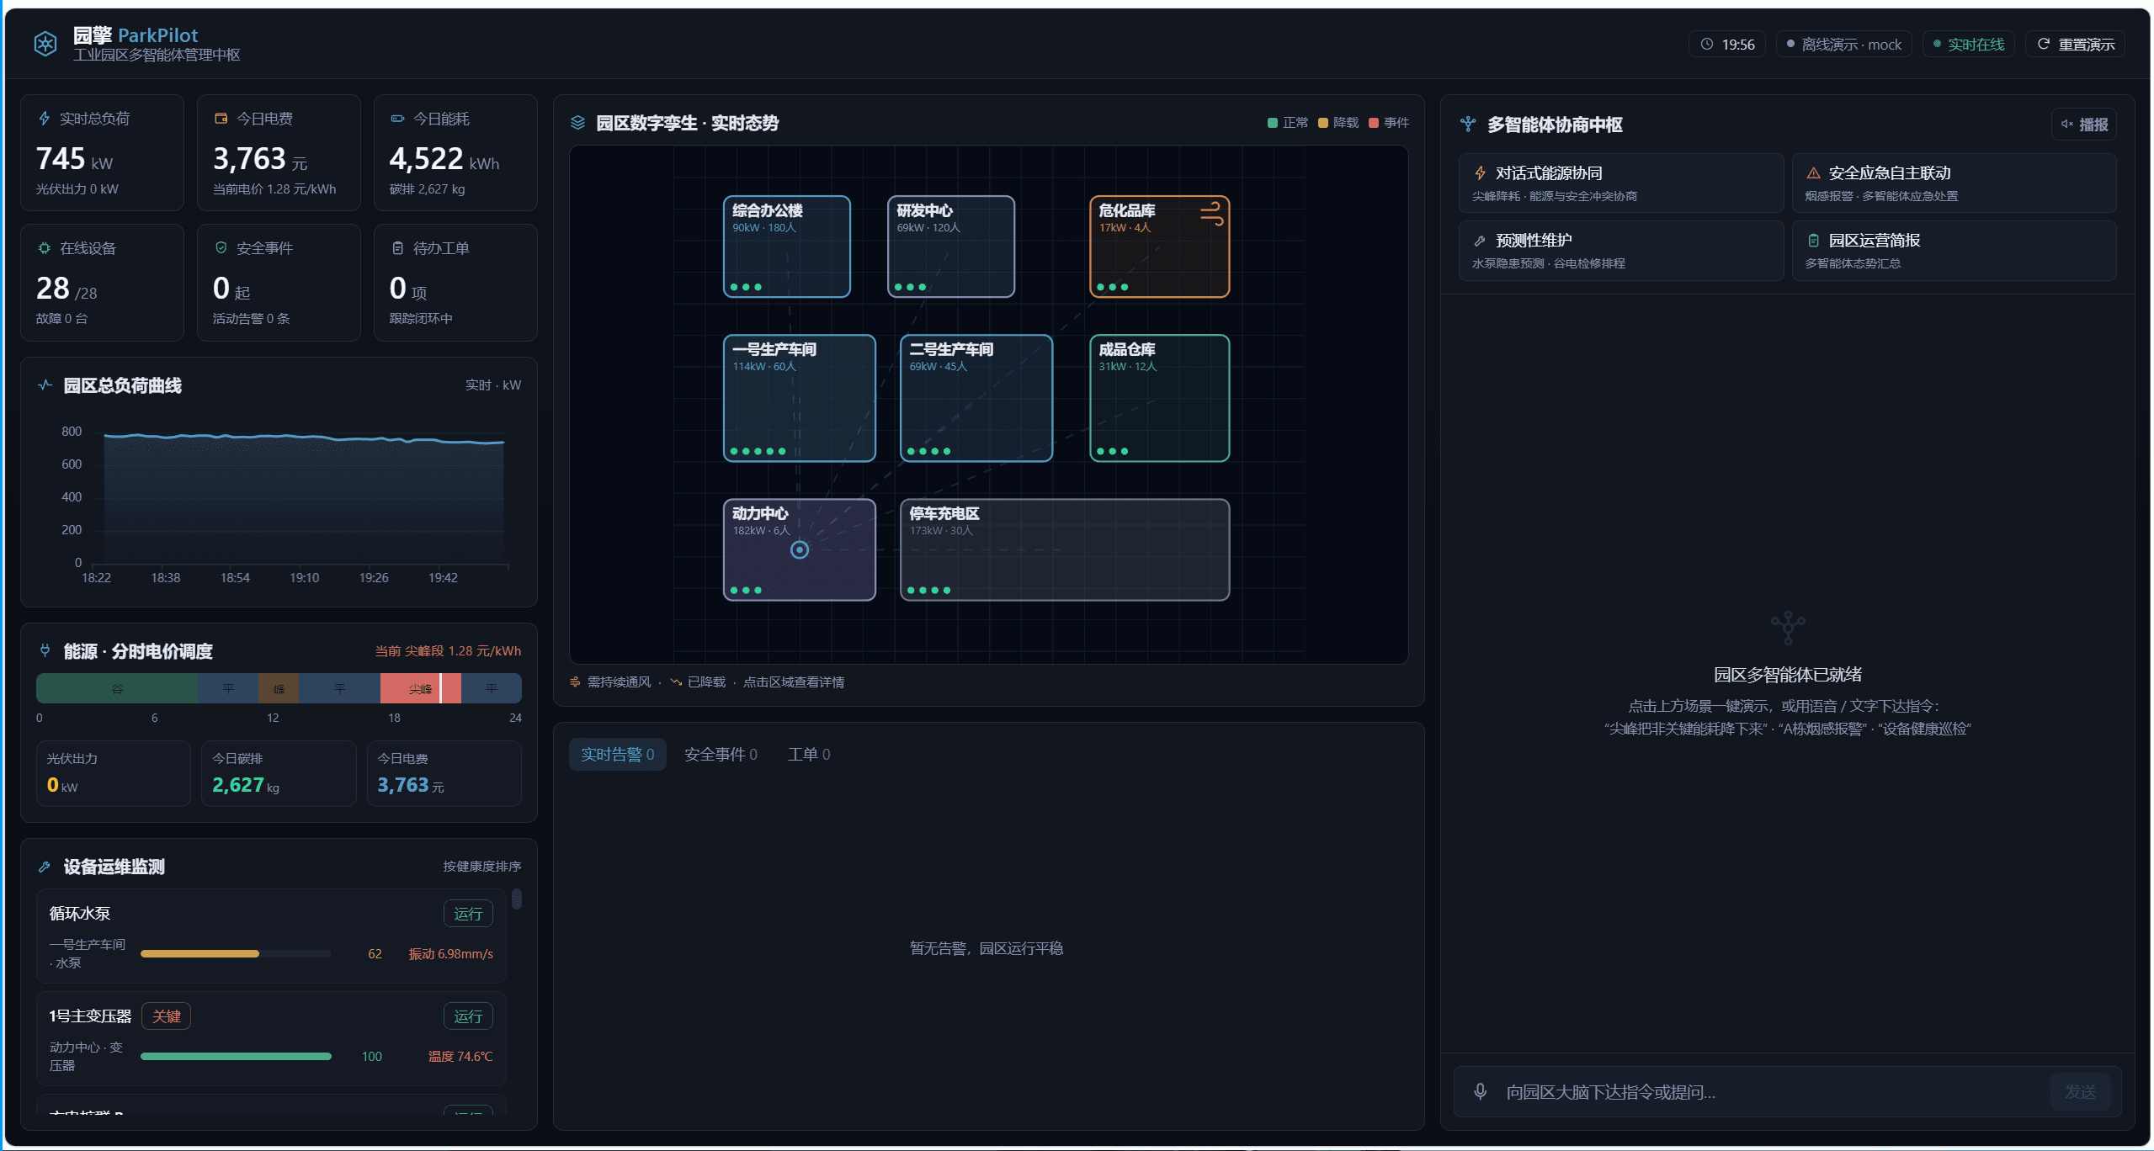2154x1151 pixels.
Task: Launch the 安全应急自主联动 scenario
Action: tap(1954, 183)
